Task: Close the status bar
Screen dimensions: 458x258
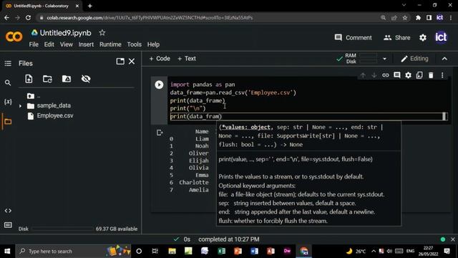Action: 453,239
